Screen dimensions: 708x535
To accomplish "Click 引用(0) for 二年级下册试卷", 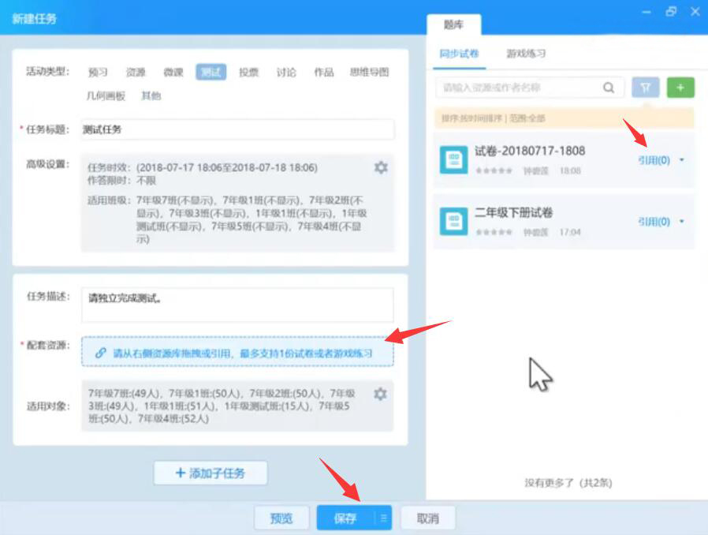I will click(x=654, y=222).
